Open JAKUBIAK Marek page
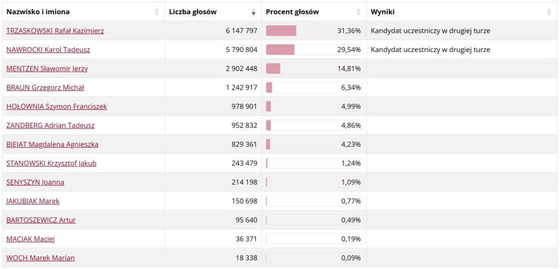 pos(33,201)
